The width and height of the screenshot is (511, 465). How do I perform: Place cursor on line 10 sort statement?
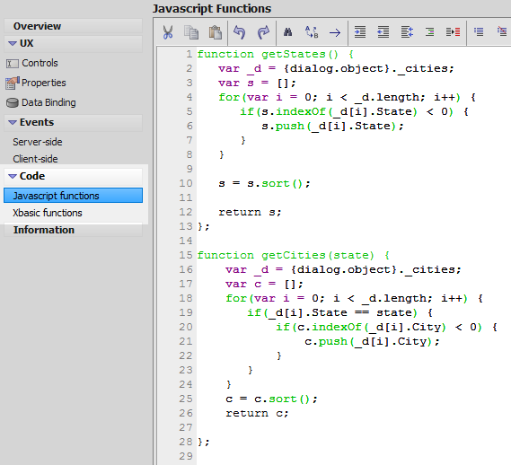264,183
